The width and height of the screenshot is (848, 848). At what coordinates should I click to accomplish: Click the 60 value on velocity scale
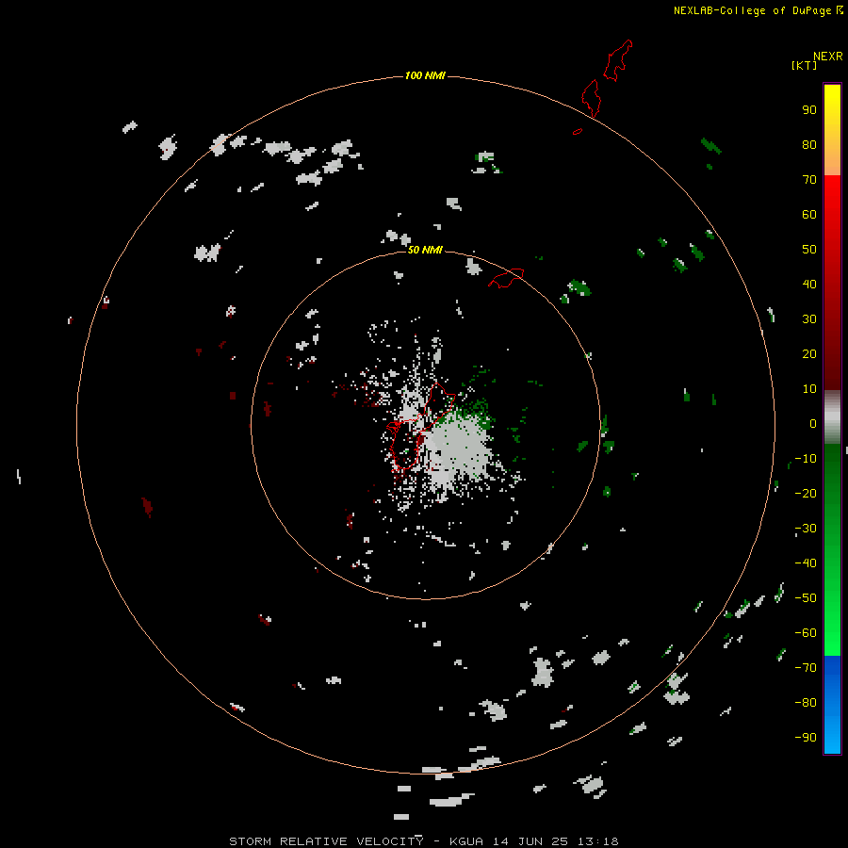click(x=809, y=215)
